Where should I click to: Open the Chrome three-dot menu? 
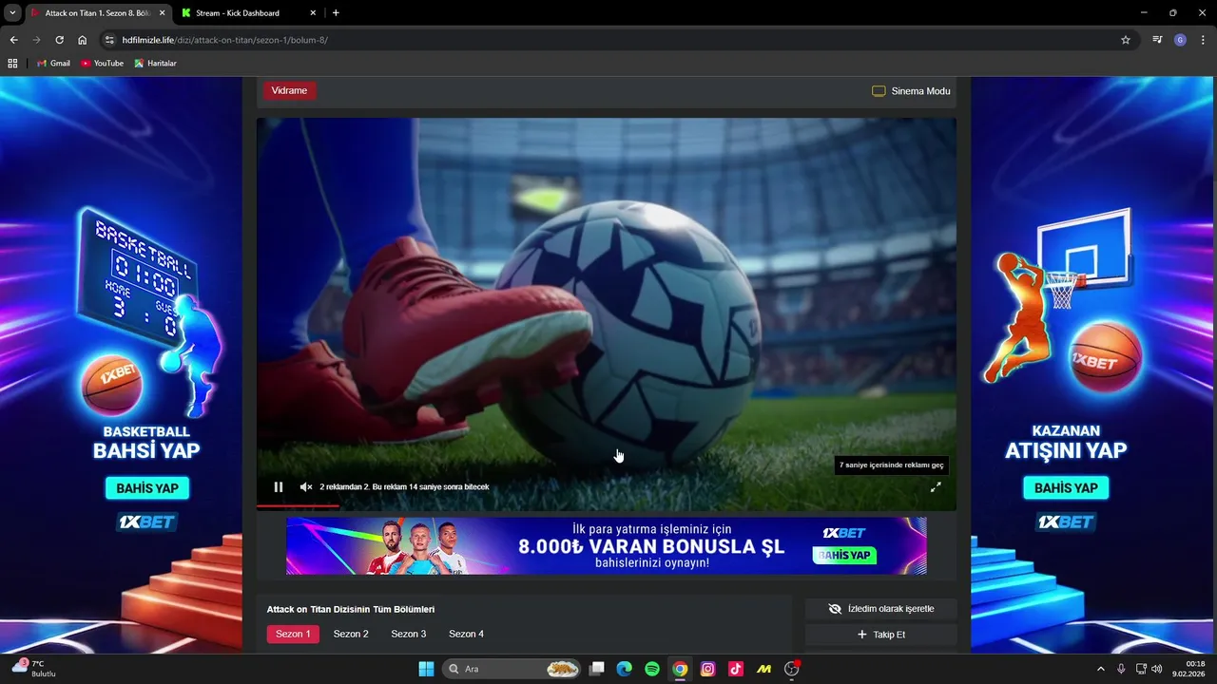[1203, 40]
